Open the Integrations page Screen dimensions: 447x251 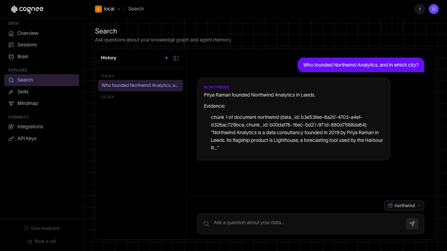(42, 127)
